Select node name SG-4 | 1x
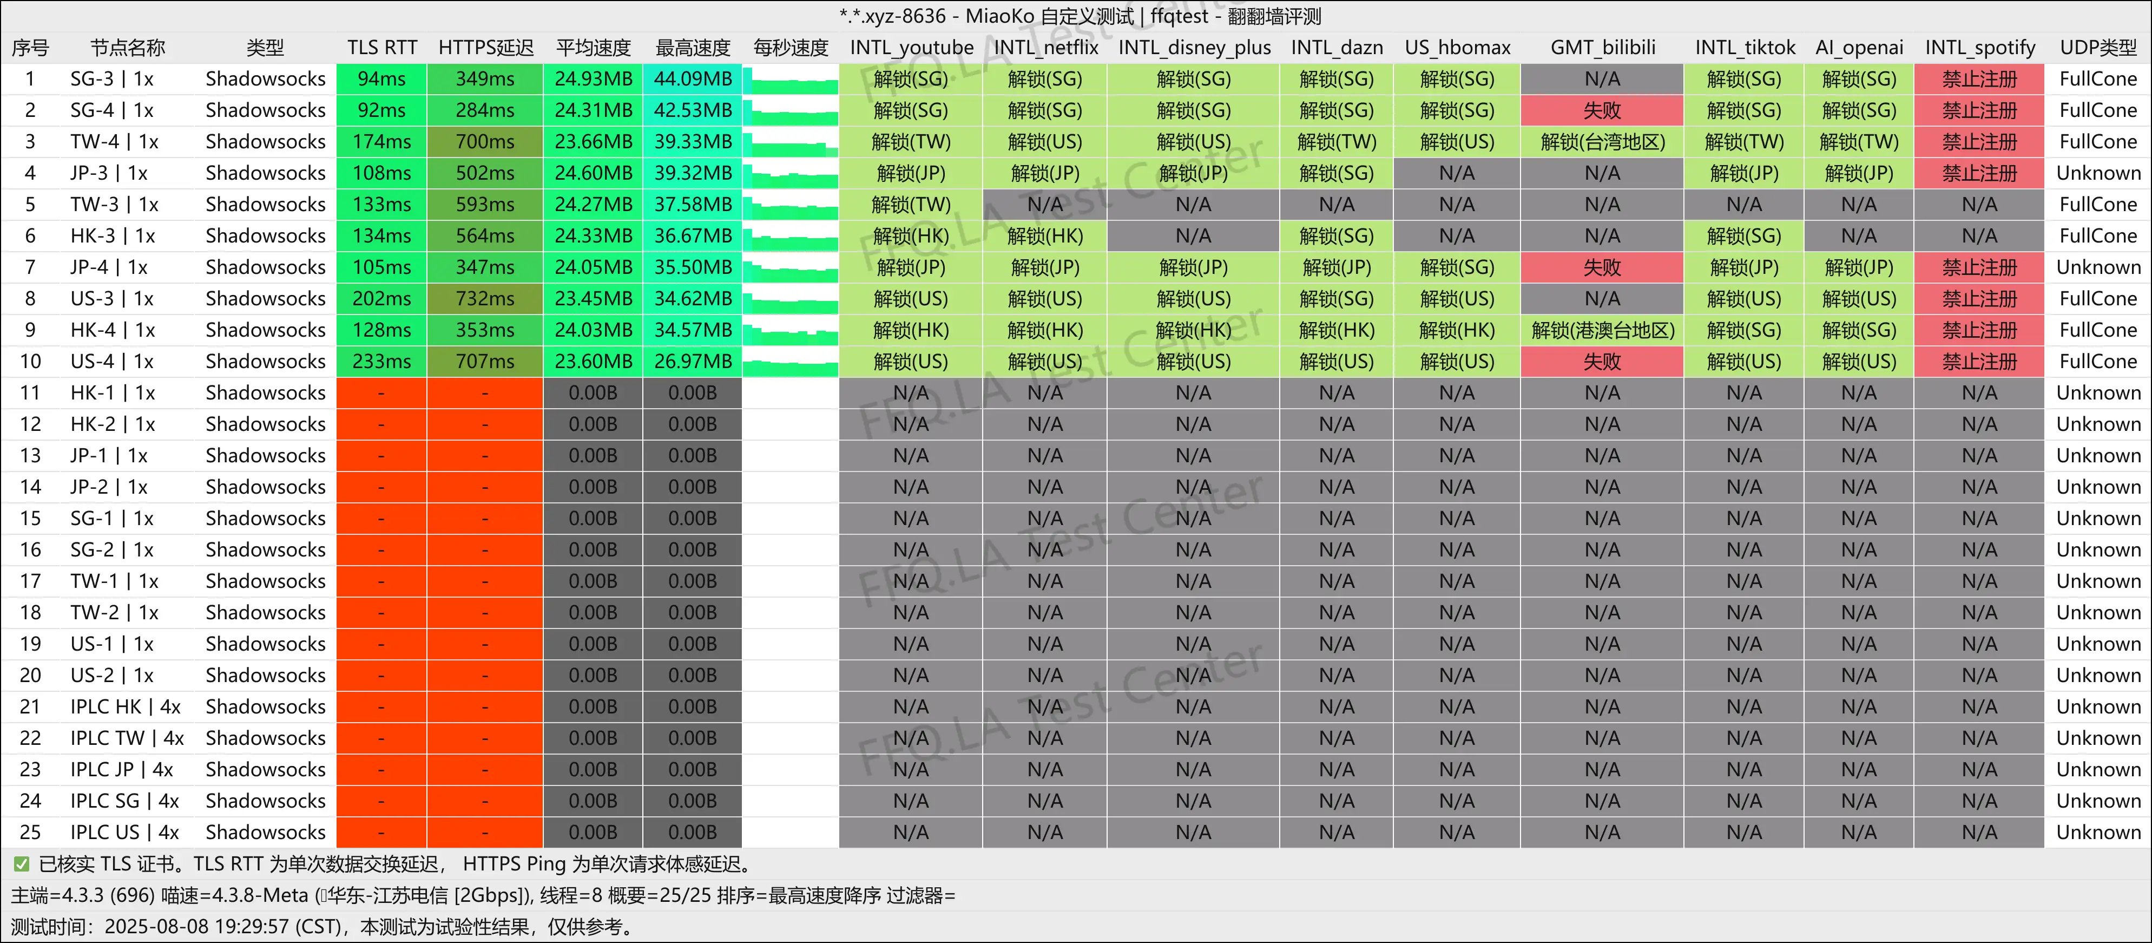 [112, 110]
